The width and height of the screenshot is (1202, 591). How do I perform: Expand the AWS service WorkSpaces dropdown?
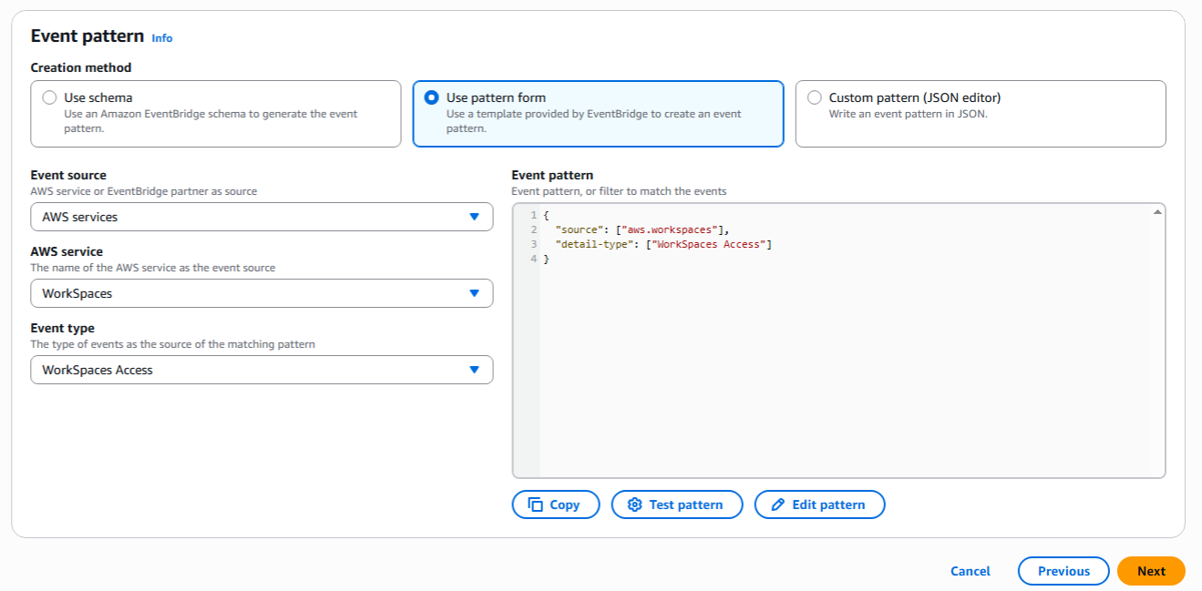pyautogui.click(x=262, y=293)
